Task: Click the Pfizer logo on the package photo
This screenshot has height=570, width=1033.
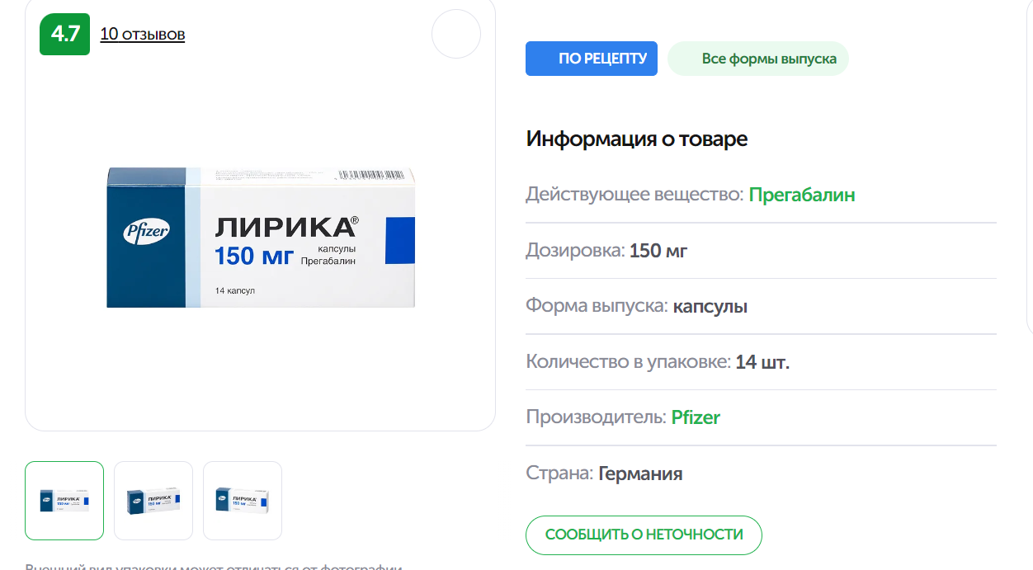Action: point(146,233)
